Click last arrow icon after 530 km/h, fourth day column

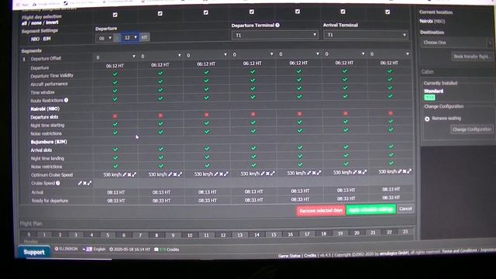pyautogui.click(x=272, y=174)
